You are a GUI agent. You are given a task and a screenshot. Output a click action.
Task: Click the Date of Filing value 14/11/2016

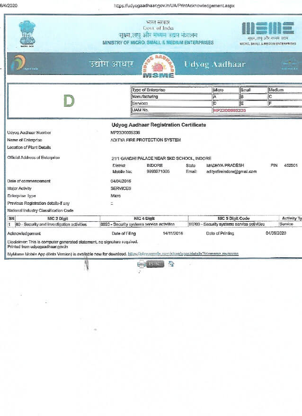coord(173,233)
